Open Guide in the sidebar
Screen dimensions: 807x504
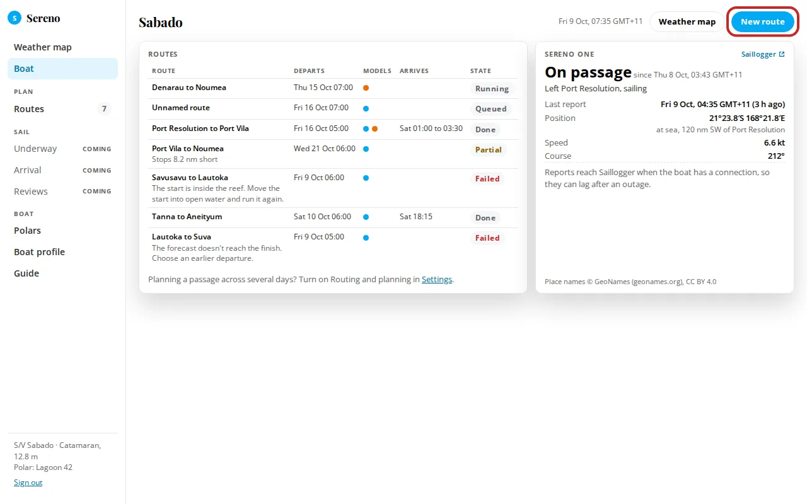(x=62, y=273)
